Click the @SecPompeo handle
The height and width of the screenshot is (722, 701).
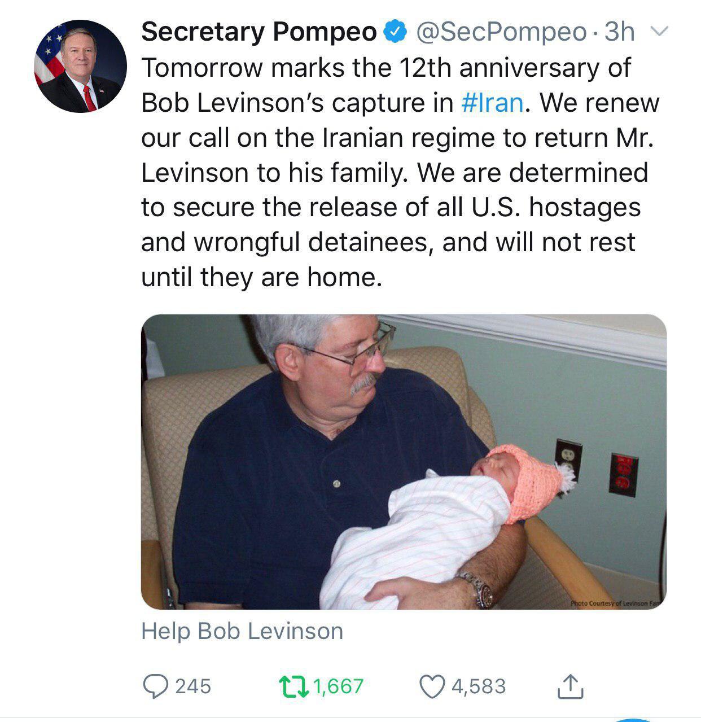click(x=501, y=32)
